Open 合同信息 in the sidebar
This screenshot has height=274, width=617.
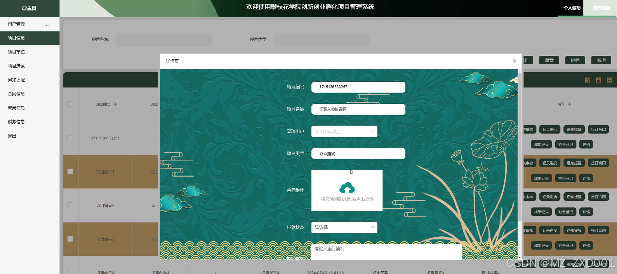(30, 94)
